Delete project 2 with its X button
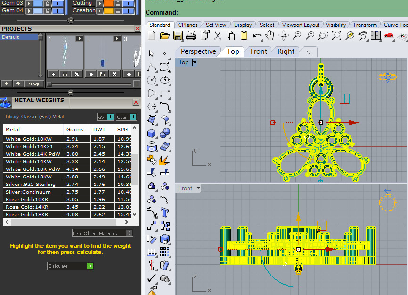Image resolution: width=408 pixels, height=295 pixels. tap(114, 74)
